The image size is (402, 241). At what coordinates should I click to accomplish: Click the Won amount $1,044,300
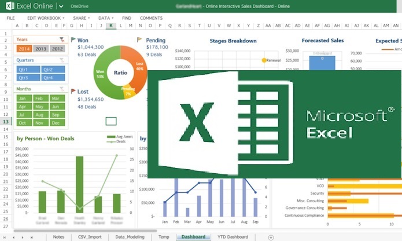coord(90,48)
